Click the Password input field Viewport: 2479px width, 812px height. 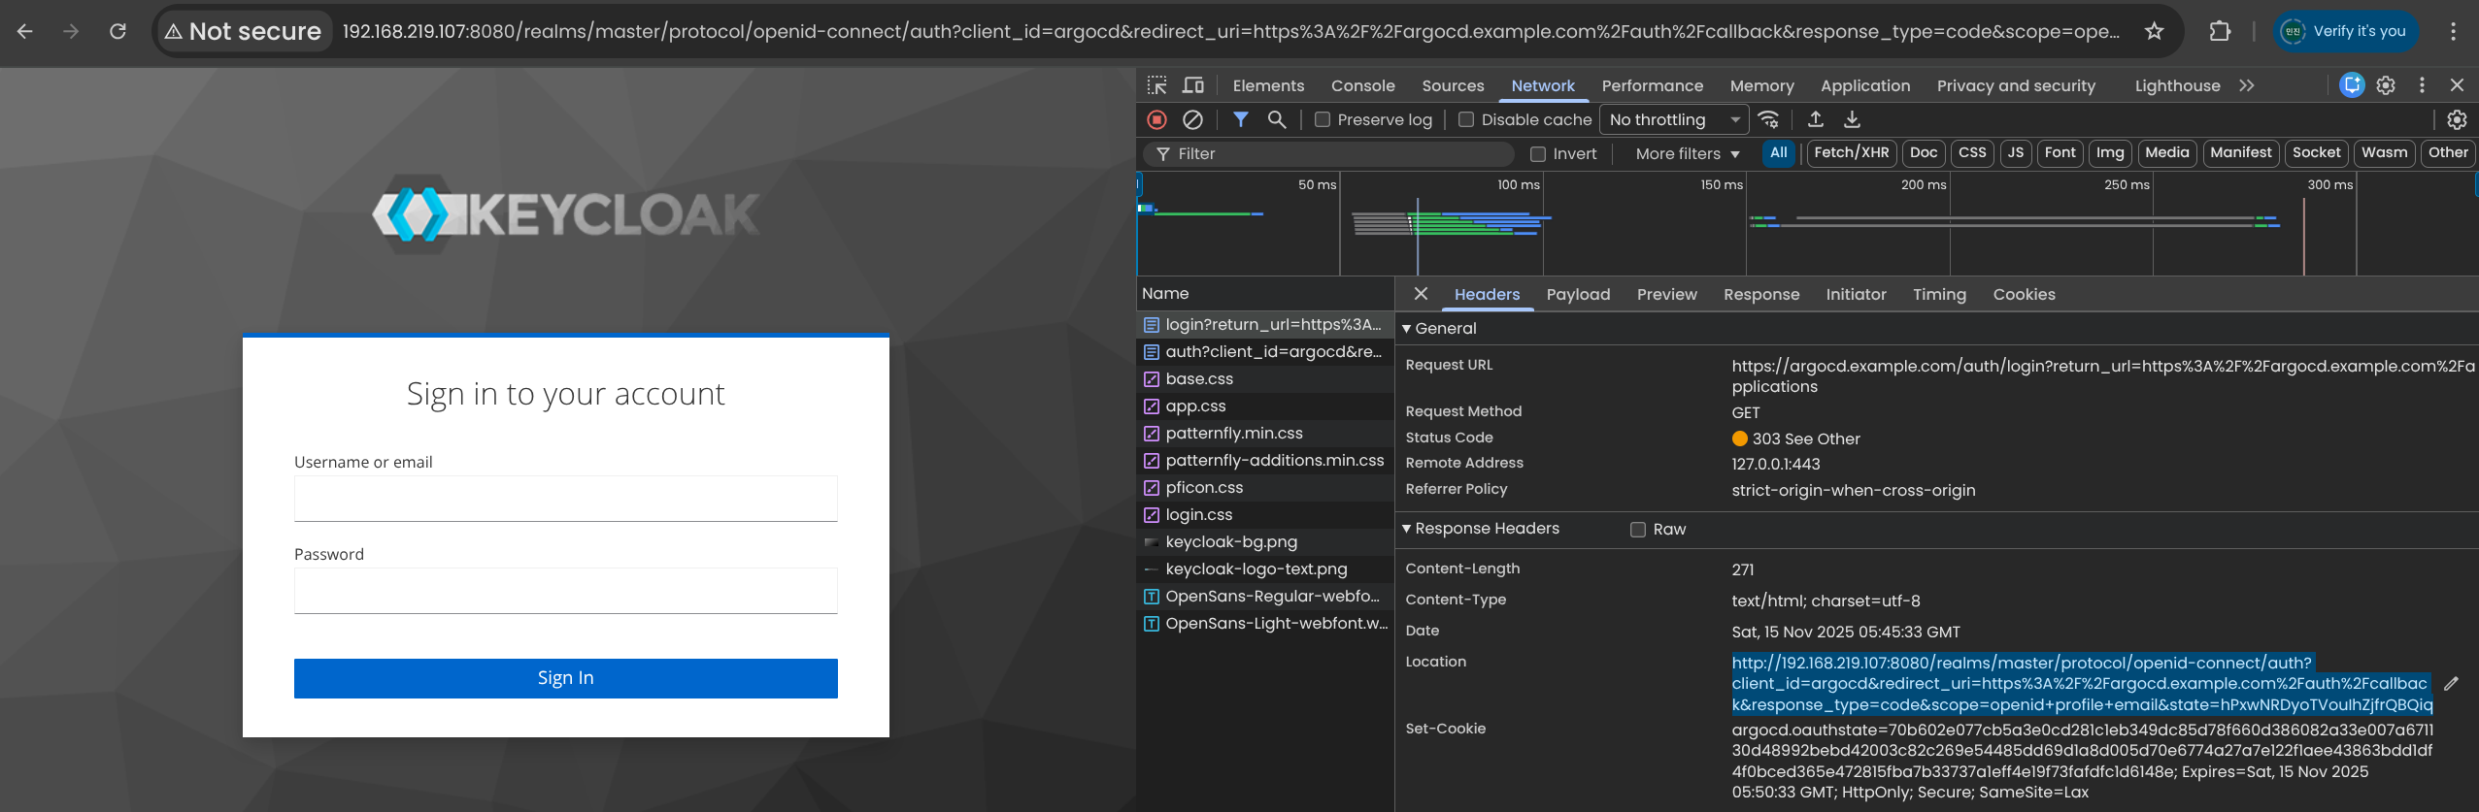click(x=565, y=591)
